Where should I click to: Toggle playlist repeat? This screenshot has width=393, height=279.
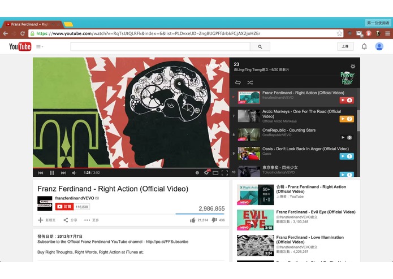point(238,82)
